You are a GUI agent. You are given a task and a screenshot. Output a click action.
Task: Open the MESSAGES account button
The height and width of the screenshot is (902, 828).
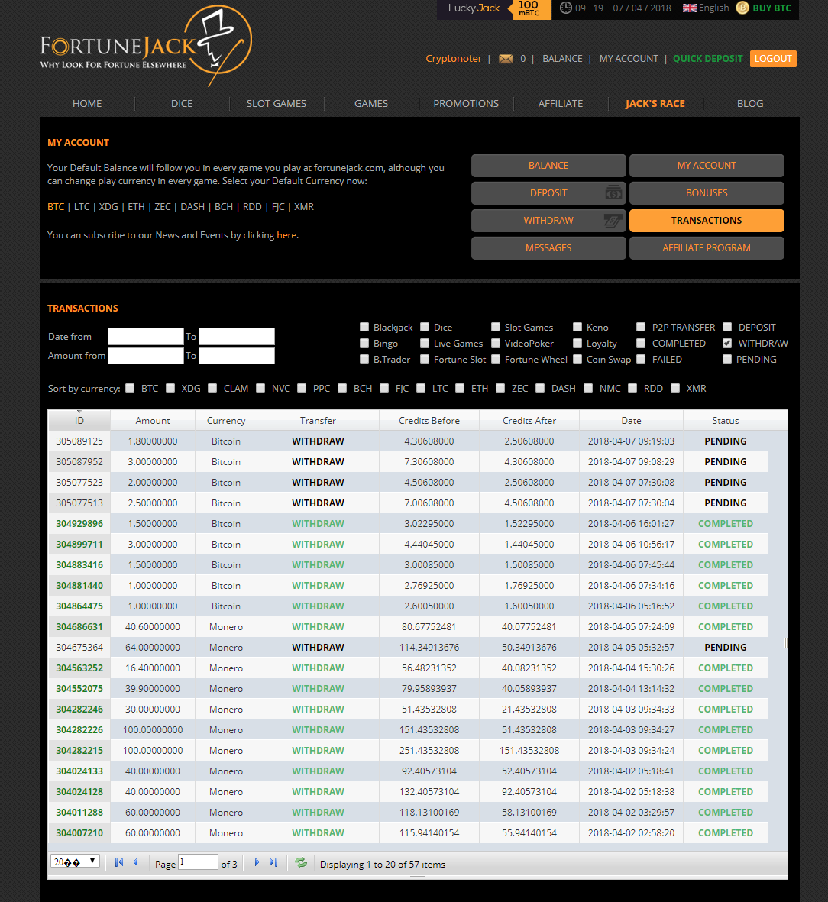tap(548, 248)
